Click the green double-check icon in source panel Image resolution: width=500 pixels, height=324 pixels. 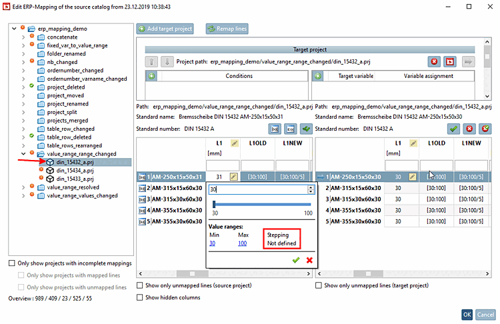(306, 129)
